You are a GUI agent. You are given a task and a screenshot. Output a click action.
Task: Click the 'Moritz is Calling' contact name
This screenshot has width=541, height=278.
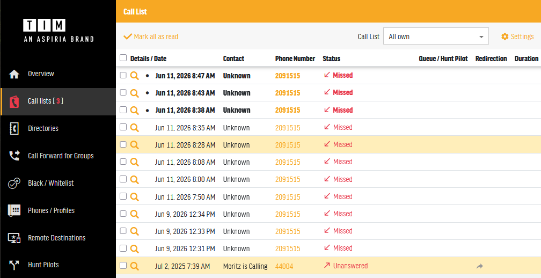[245, 266]
